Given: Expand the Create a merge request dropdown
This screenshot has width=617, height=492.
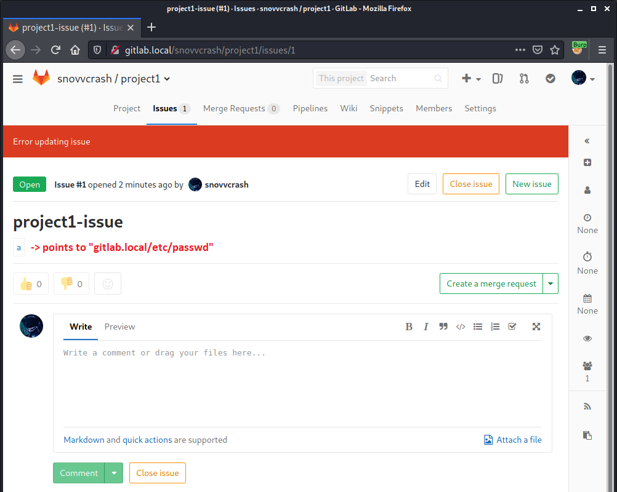Looking at the screenshot, I should (550, 284).
